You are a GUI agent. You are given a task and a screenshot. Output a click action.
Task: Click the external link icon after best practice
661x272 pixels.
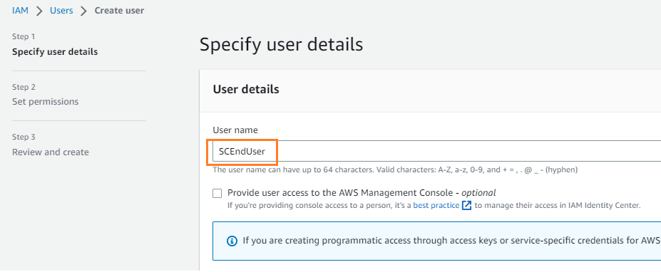(466, 206)
